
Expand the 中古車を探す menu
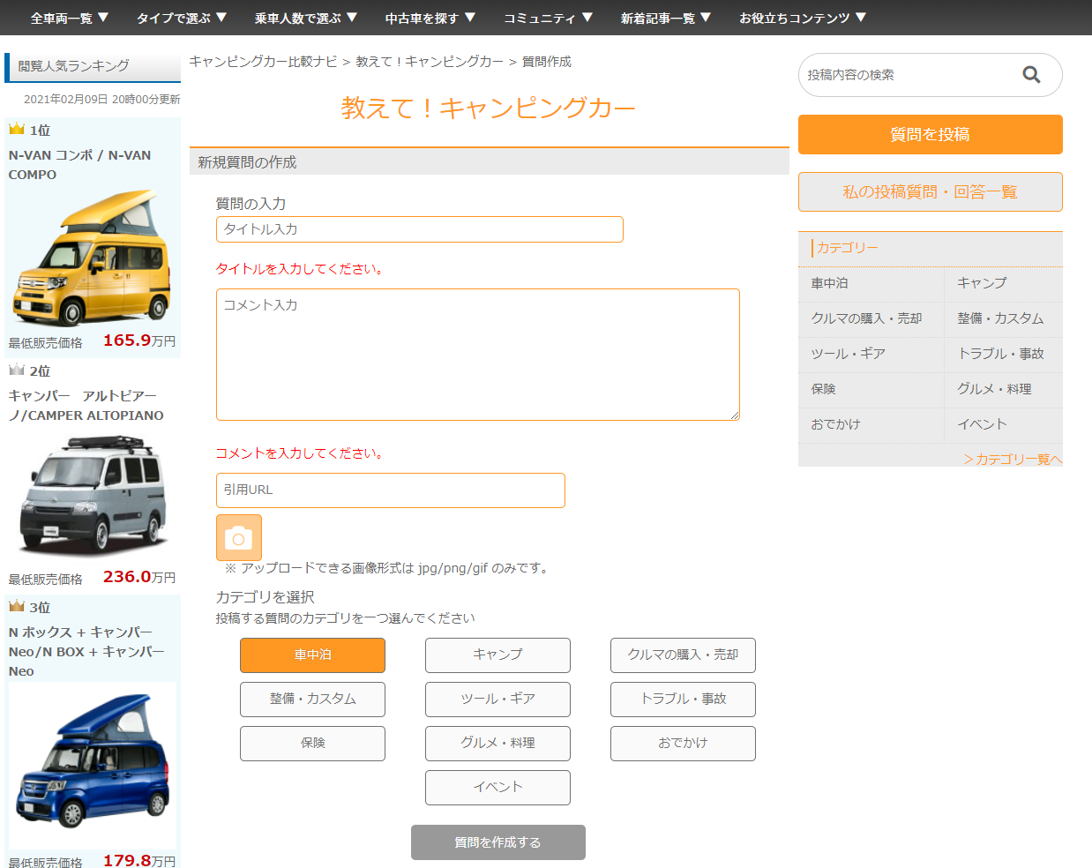430,18
